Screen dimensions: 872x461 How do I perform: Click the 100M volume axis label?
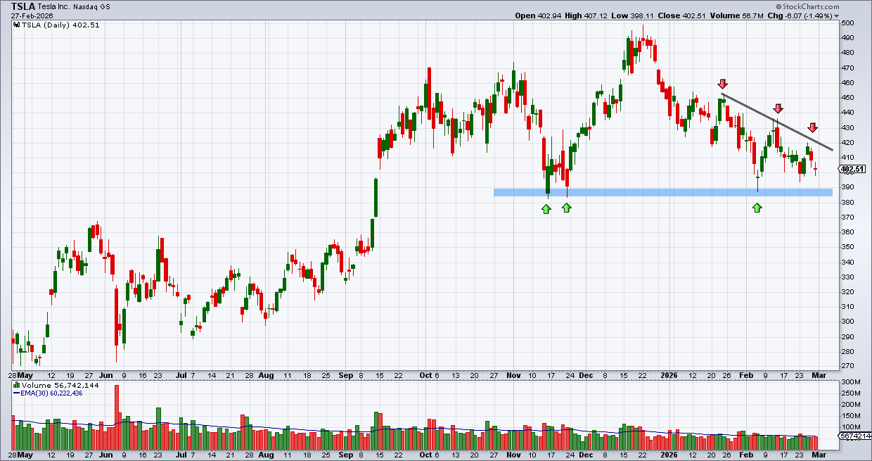(851, 427)
